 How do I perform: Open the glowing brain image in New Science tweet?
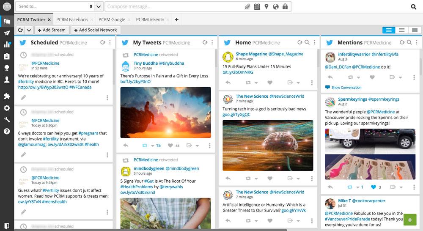tap(268, 146)
